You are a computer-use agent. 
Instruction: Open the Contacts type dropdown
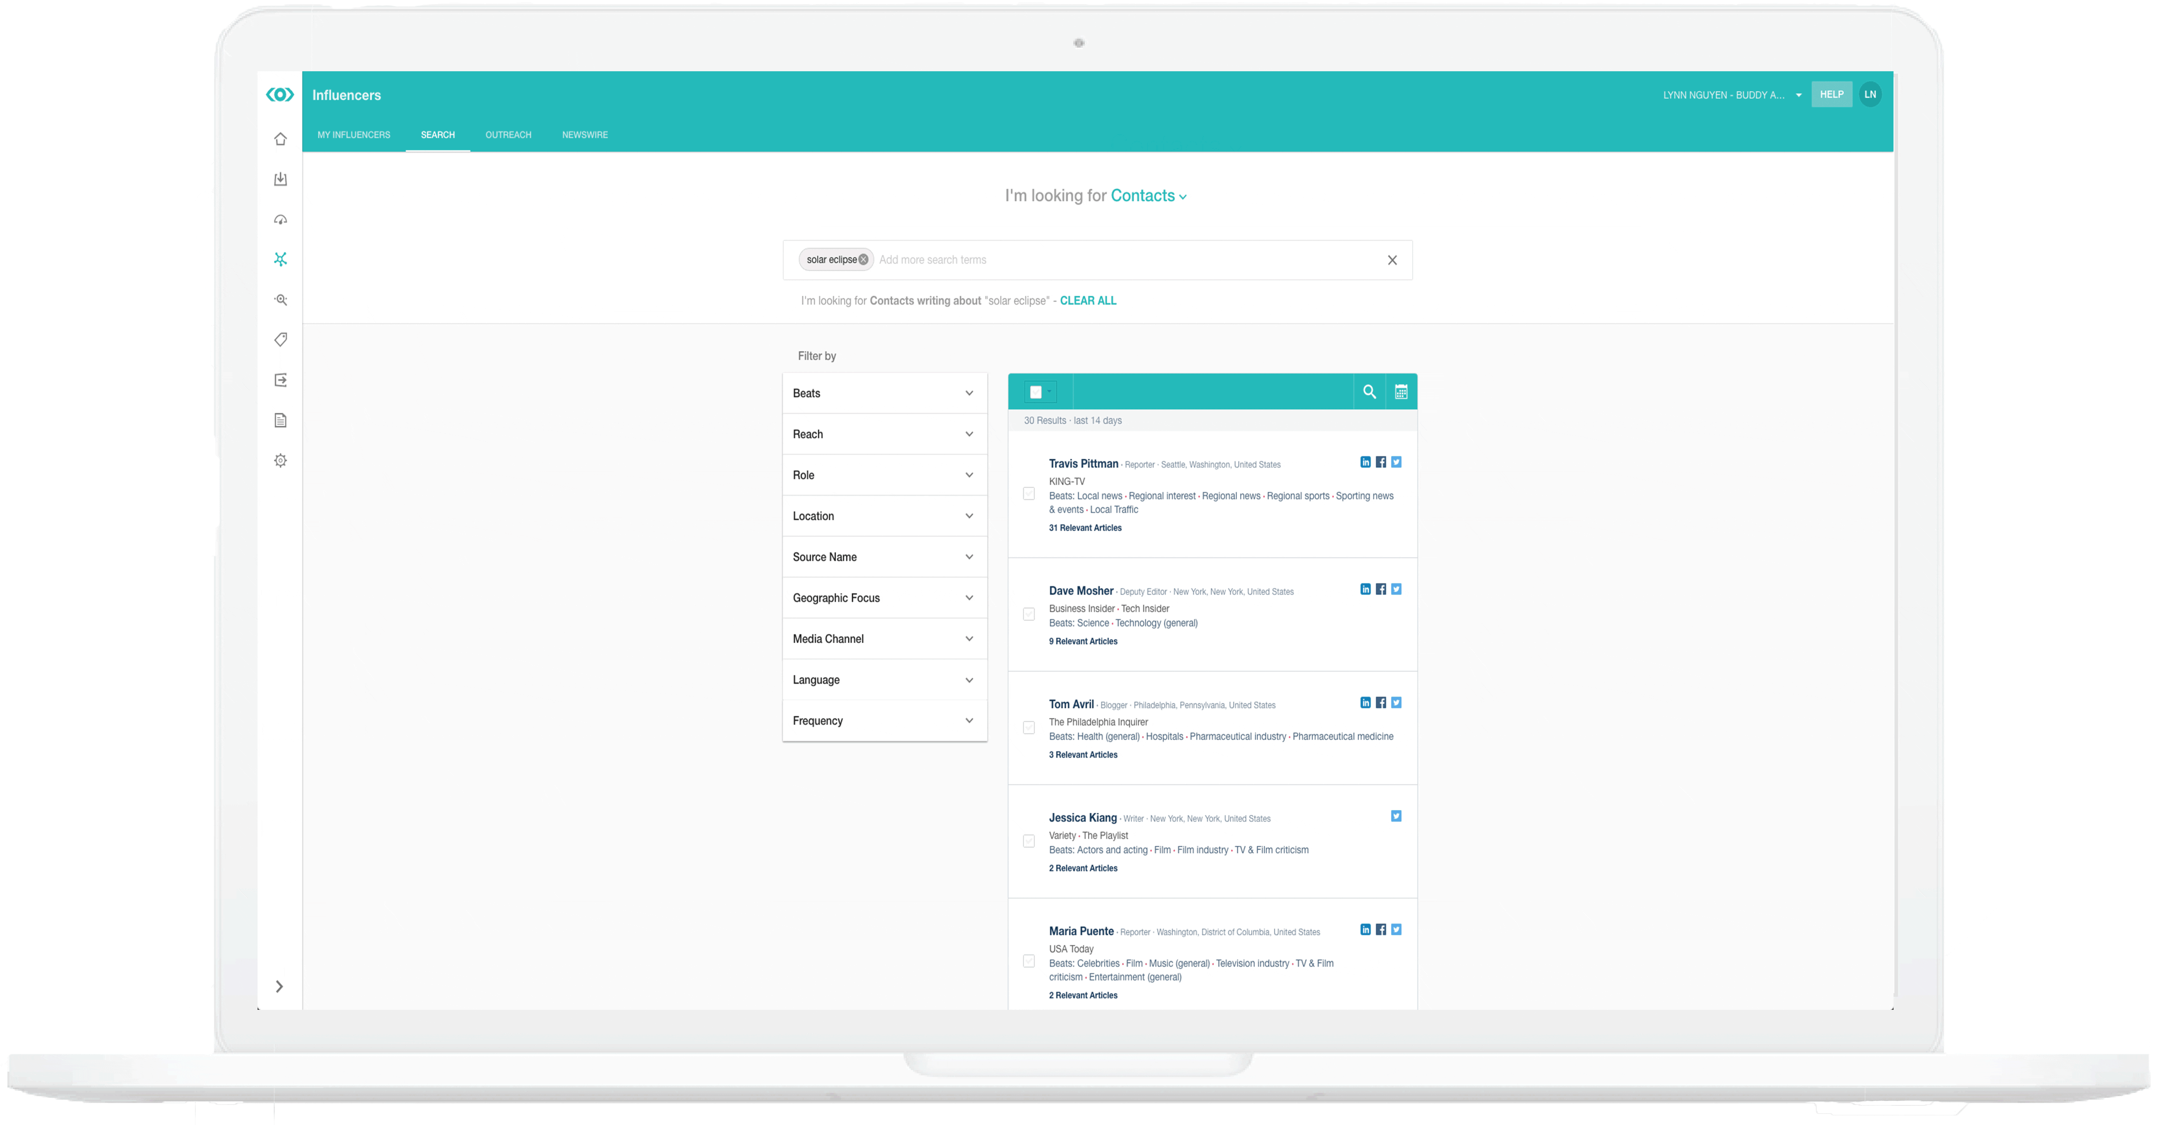[1149, 196]
